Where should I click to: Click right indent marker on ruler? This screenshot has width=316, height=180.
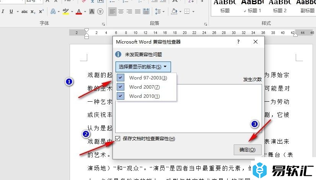(295, 35)
